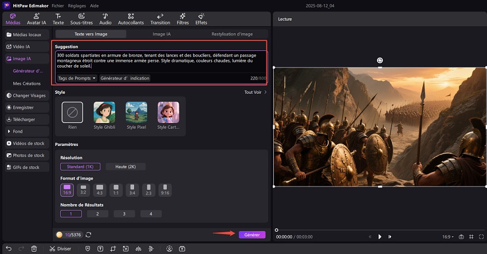Viewport: 487px width, 254px height.
Task: Click the Diviser split tool
Action: click(60, 249)
